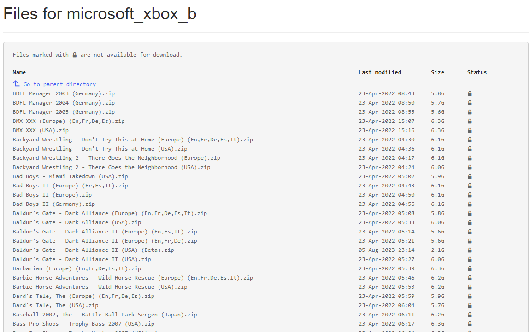The height and width of the screenshot is (332, 530).
Task: Click lock icon for BDFL Manager 2003 (Germany)
Action: coord(470,93)
